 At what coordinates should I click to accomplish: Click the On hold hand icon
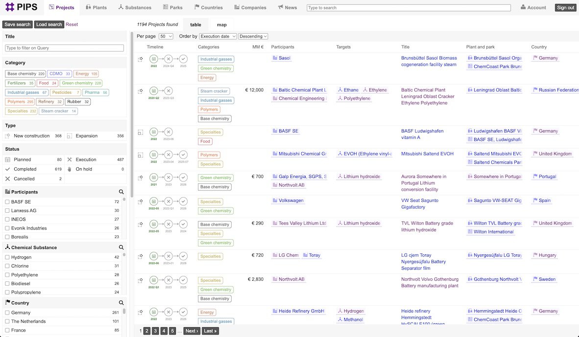(70, 169)
